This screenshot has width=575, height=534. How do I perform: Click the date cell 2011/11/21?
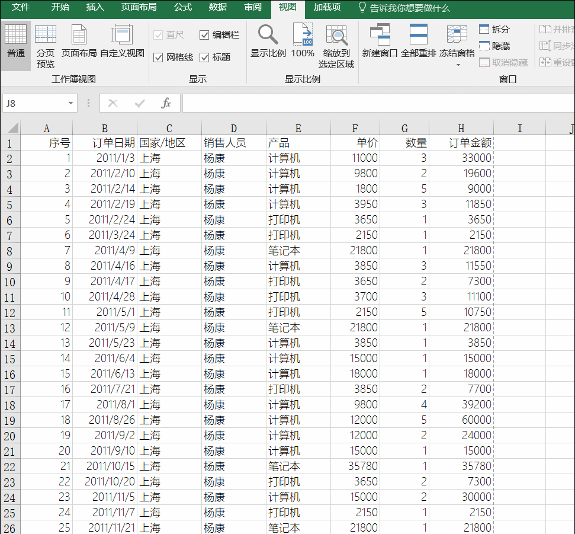pos(104,527)
